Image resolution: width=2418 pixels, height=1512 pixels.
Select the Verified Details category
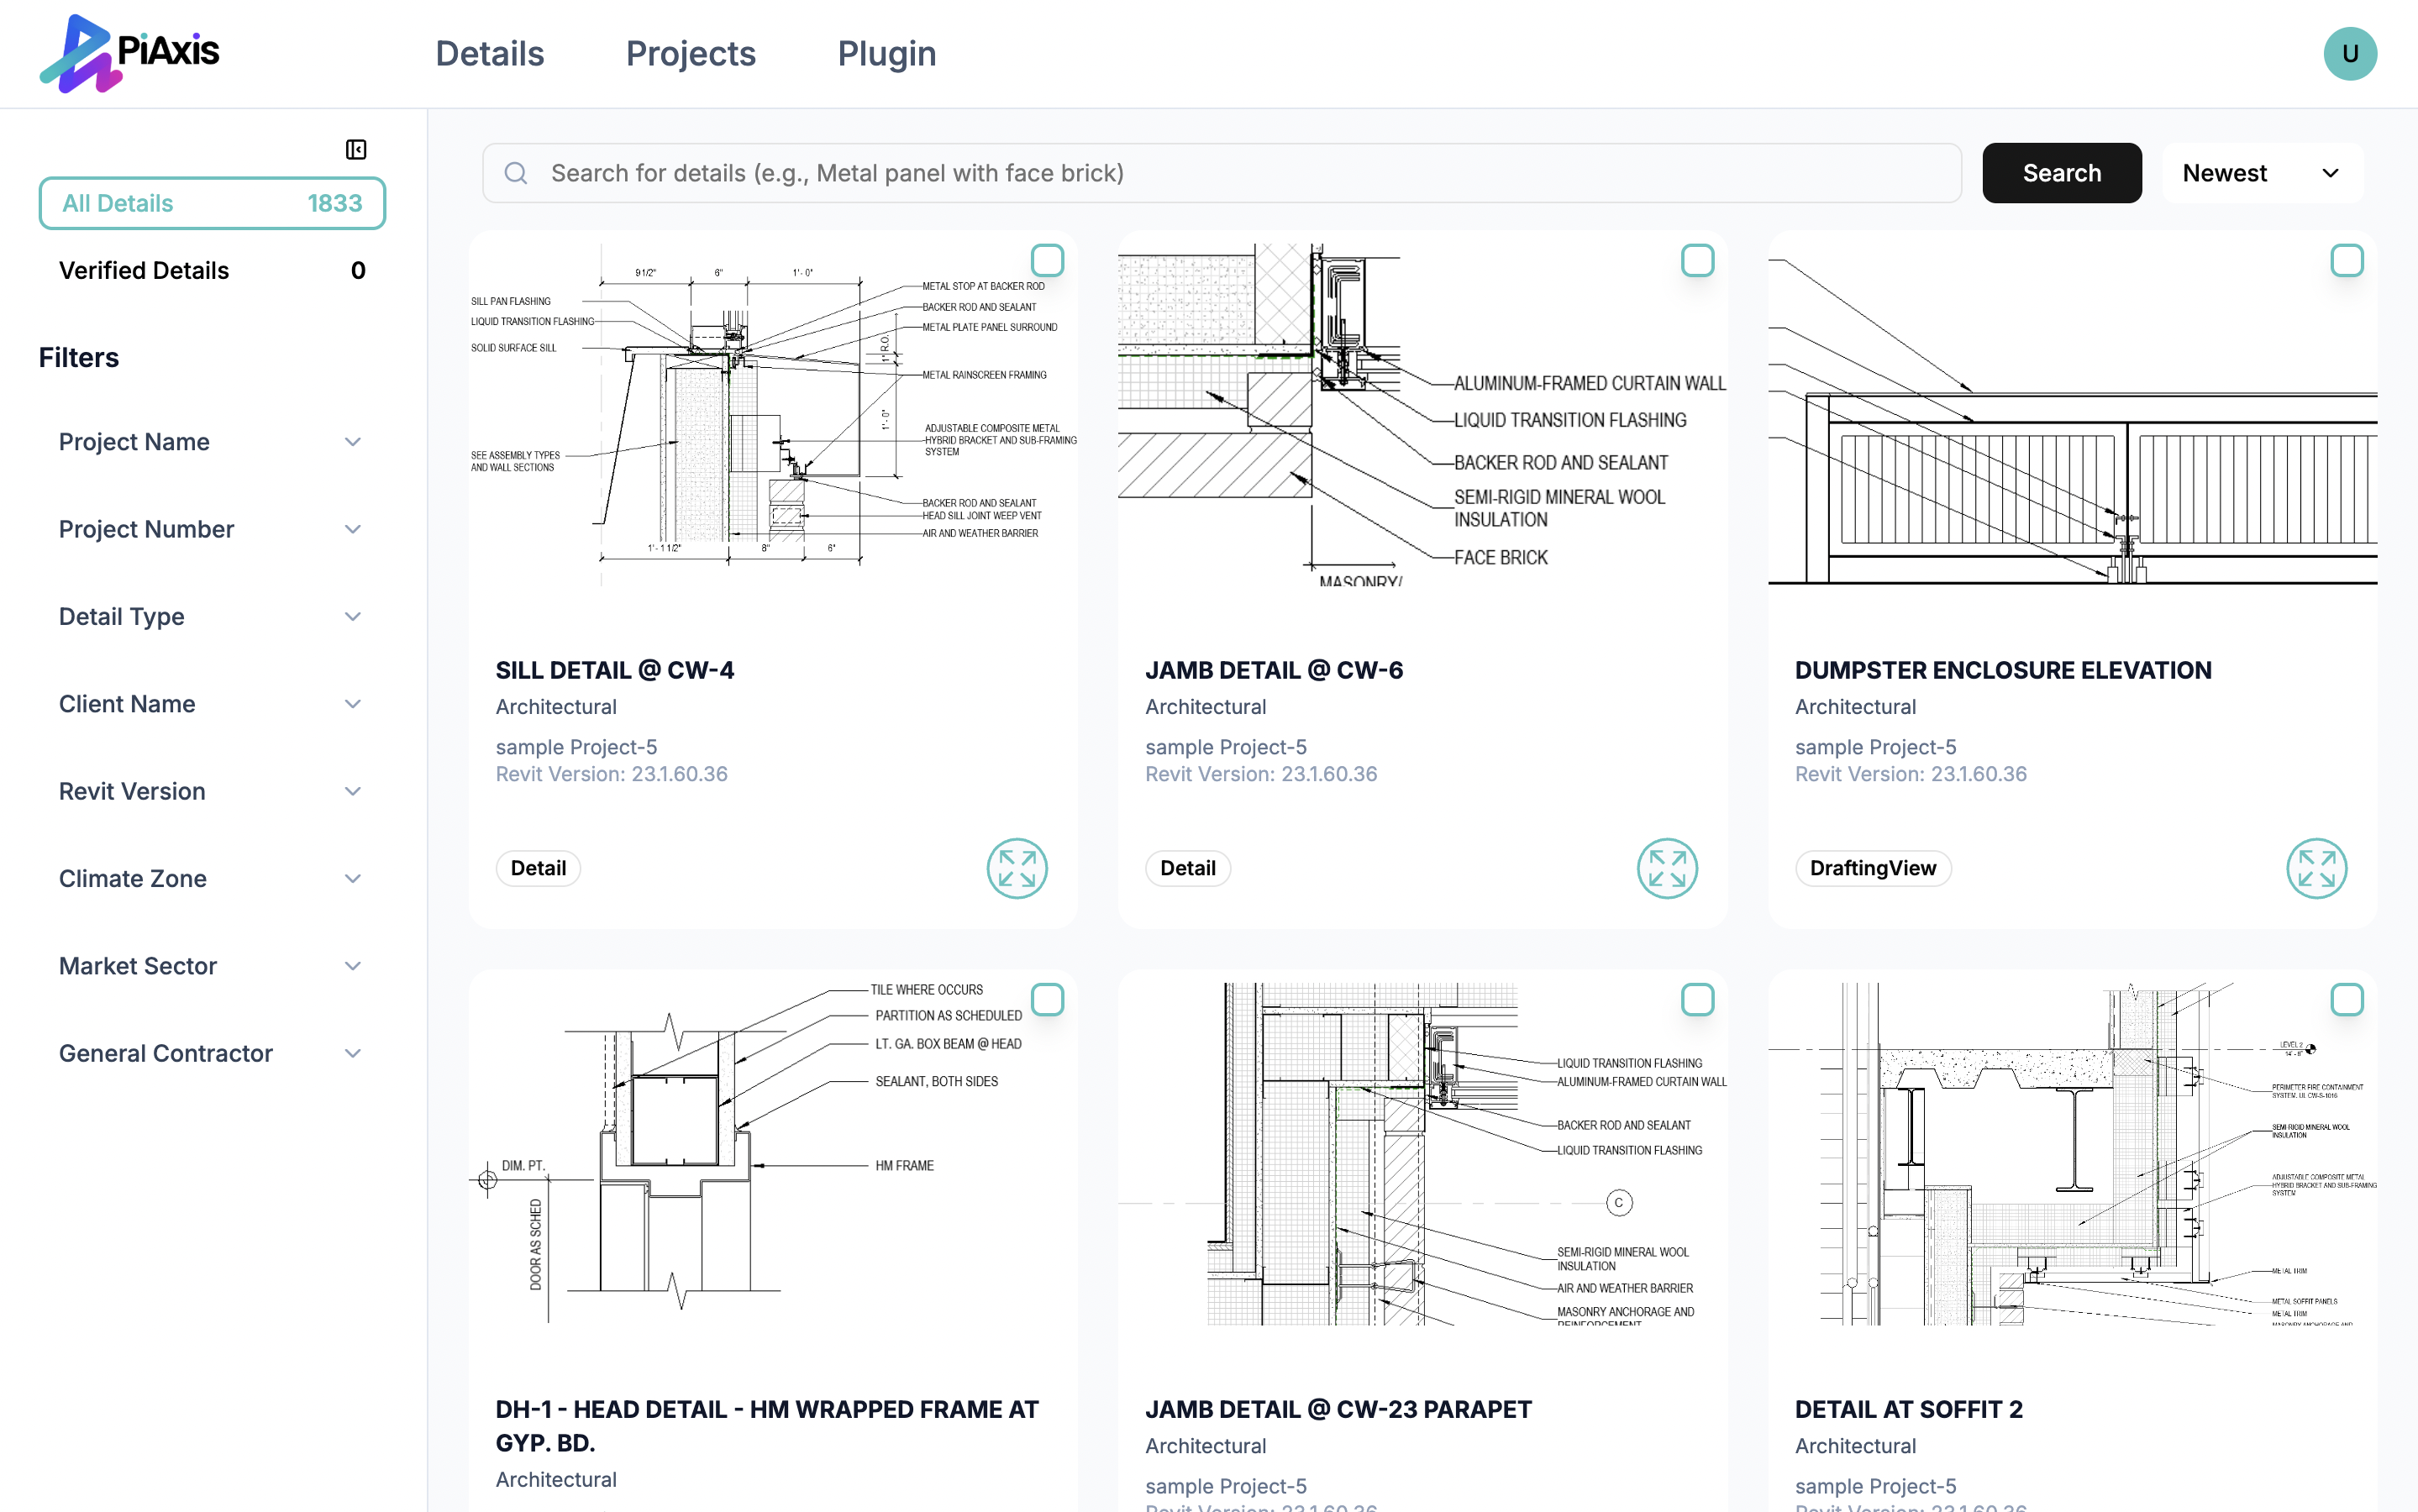[212, 270]
